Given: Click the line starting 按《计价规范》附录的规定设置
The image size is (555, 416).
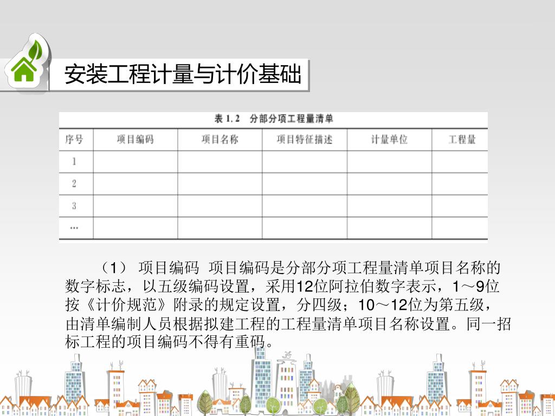Looking at the screenshot, I should coord(279,304).
